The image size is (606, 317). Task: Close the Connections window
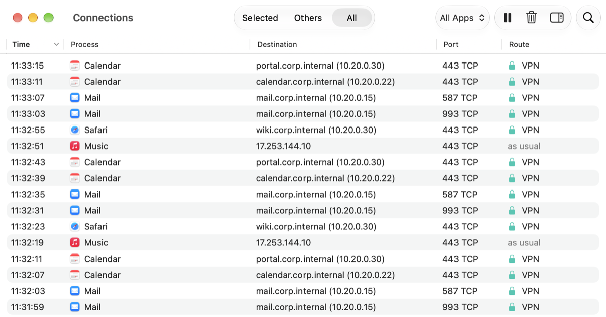click(x=18, y=18)
